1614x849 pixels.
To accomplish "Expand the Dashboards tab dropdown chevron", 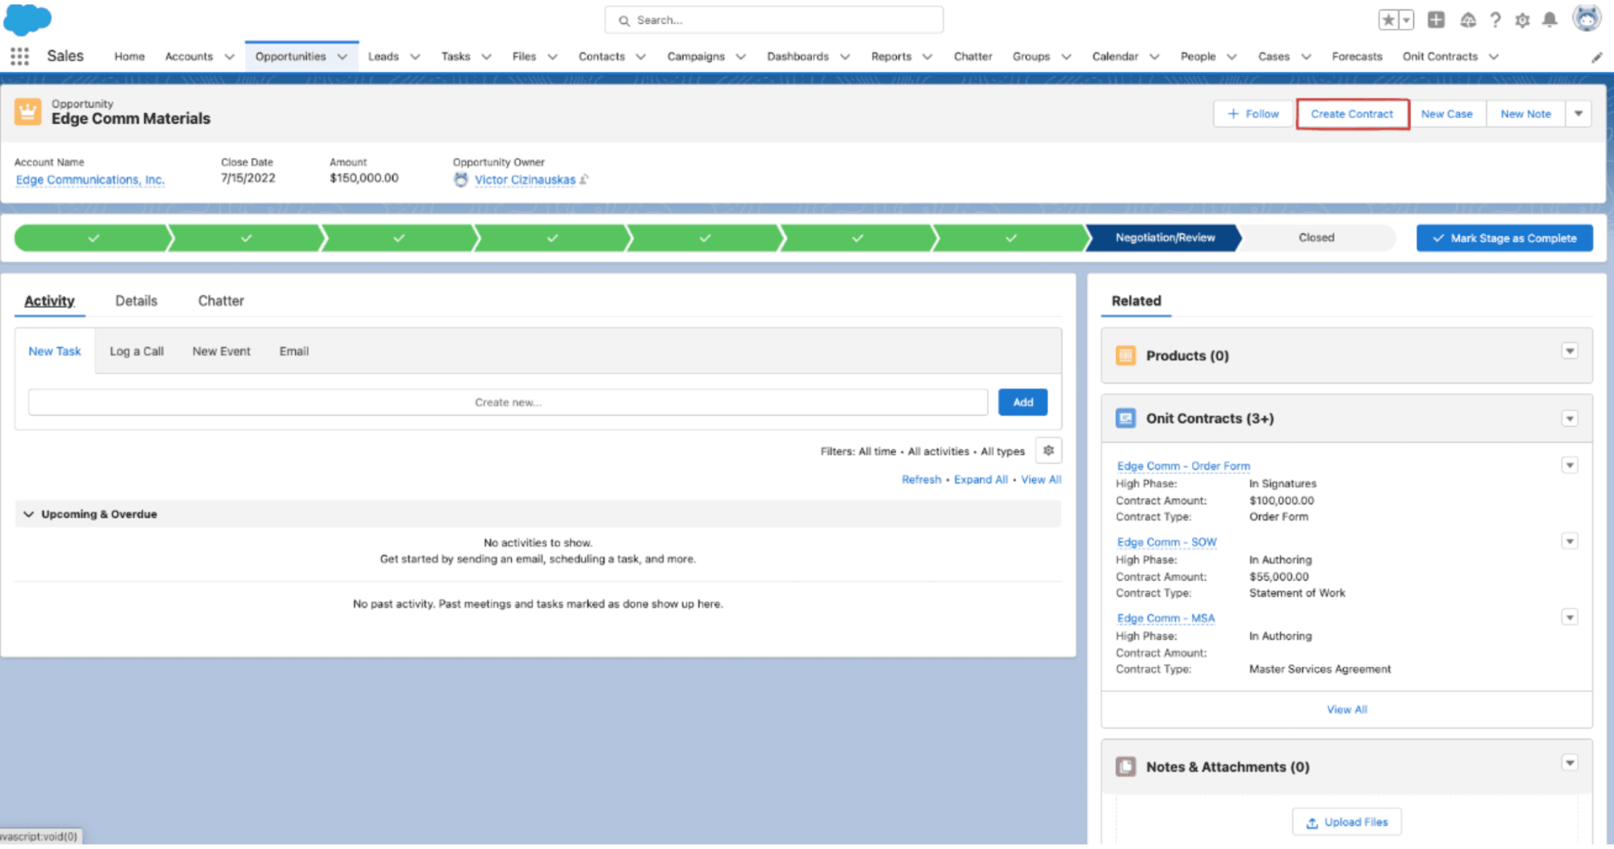I will point(845,57).
